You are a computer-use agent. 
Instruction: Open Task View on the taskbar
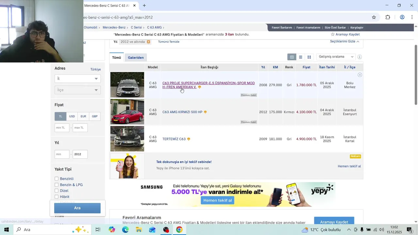(98, 230)
